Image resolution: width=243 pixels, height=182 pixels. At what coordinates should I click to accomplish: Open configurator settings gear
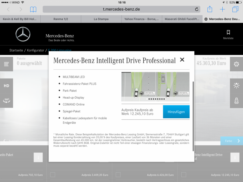click(236, 64)
